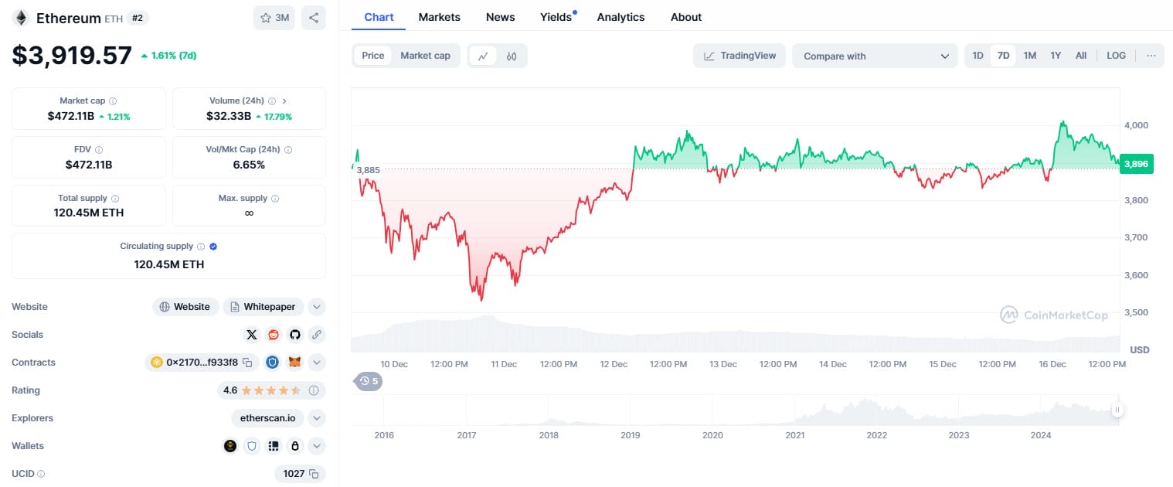1173x487 pixels.
Task: Open the Reddit social link
Action: 273,335
